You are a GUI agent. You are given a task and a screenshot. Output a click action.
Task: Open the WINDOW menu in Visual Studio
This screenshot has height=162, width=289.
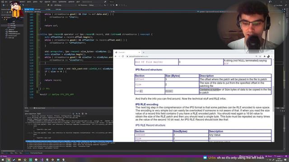pos(71,2)
